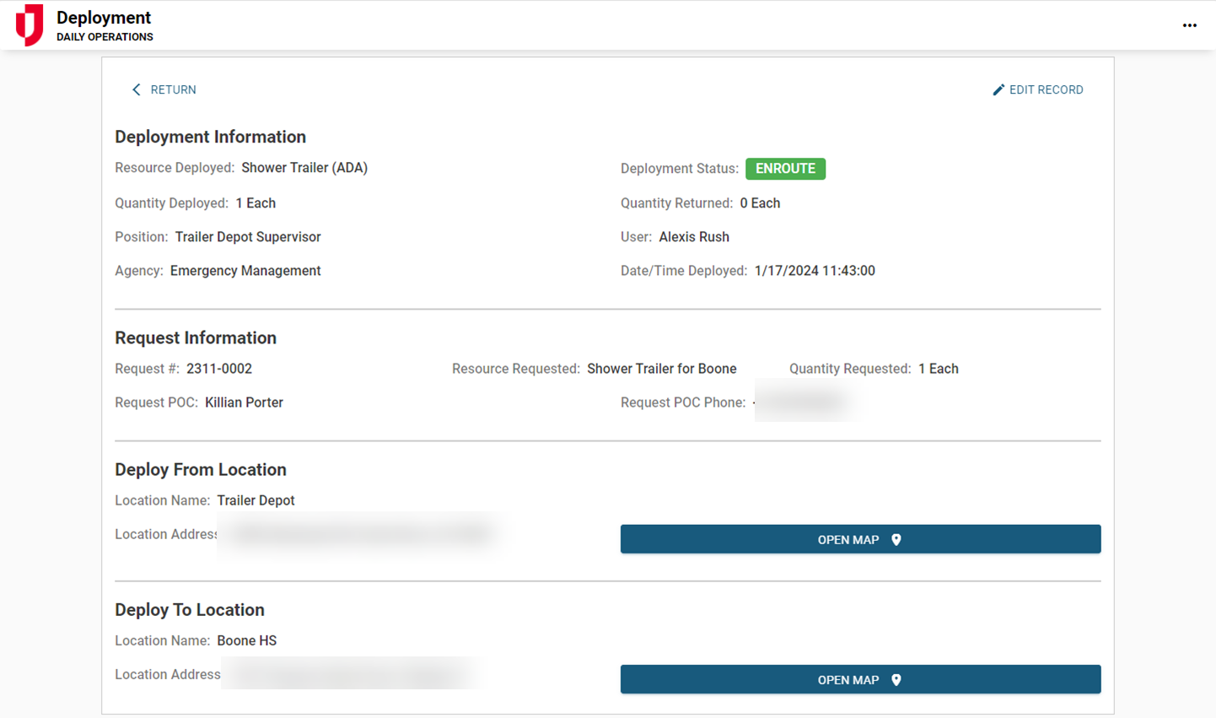1216x718 pixels.
Task: Click the Deploy To Location heading
Action: 190,609
